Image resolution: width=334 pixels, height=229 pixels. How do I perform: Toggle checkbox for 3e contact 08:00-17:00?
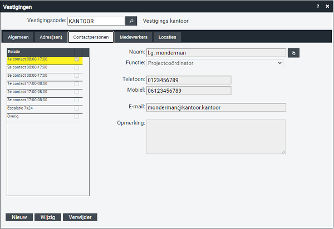point(77,76)
